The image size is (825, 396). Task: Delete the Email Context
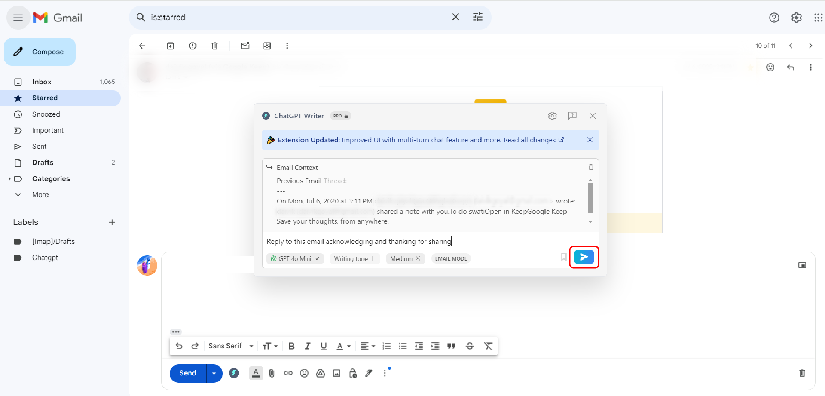coord(591,167)
